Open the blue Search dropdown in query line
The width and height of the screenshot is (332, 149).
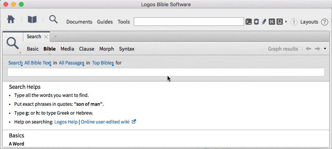(16, 63)
